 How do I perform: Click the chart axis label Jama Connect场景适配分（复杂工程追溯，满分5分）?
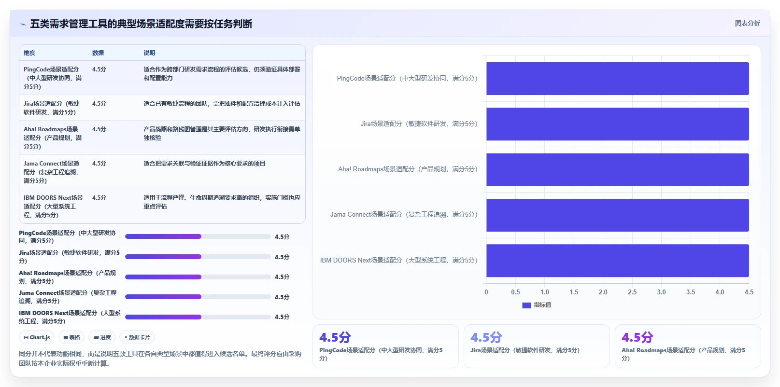pos(404,214)
